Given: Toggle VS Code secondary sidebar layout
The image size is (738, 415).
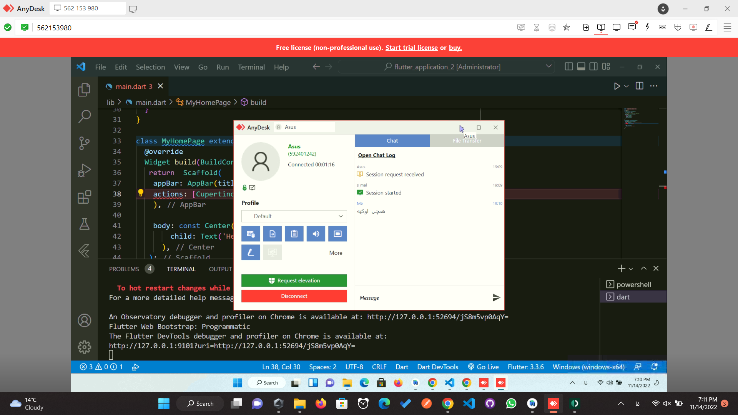Looking at the screenshot, I should coord(593,66).
